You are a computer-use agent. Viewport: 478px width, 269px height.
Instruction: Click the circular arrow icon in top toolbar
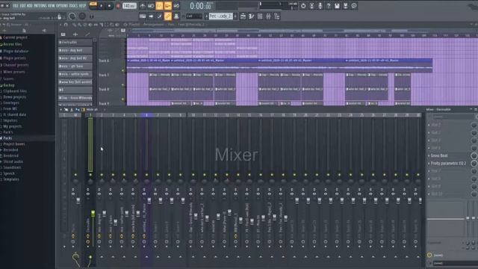(303, 6)
